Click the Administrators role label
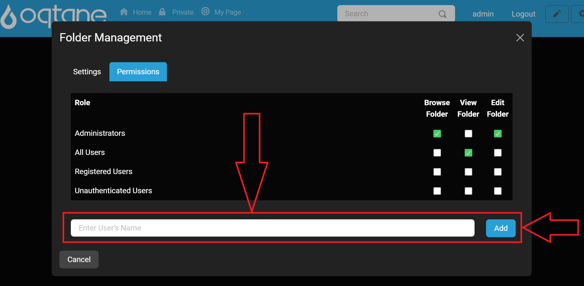Image resolution: width=584 pixels, height=286 pixels. pyautogui.click(x=100, y=133)
